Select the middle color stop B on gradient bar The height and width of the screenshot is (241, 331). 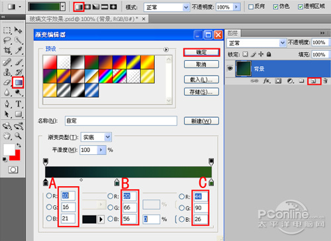click(117, 182)
